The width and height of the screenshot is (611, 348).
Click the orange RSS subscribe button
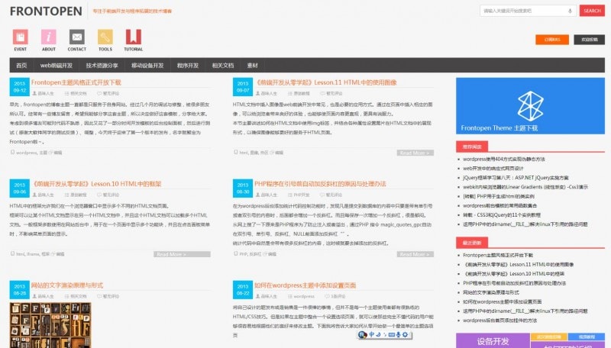[x=551, y=40]
